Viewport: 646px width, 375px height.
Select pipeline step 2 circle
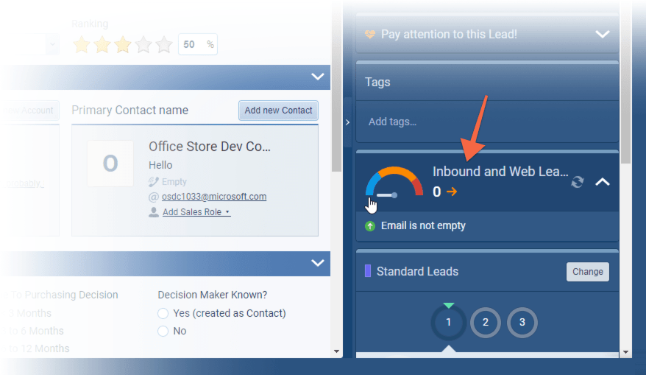pos(485,322)
